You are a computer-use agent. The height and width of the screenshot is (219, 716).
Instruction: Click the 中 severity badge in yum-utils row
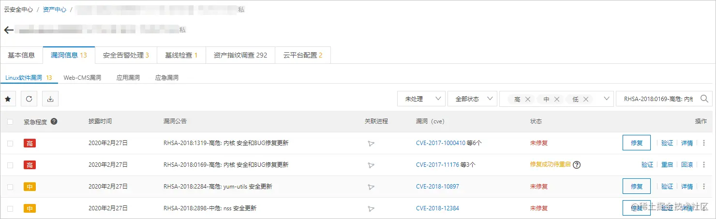tap(30, 187)
